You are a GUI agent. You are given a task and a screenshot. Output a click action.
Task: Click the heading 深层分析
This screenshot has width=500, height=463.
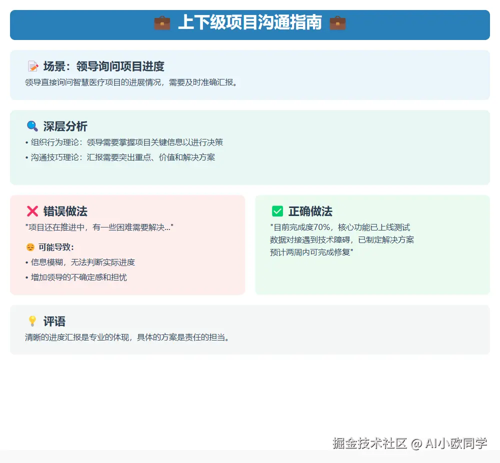click(x=65, y=126)
